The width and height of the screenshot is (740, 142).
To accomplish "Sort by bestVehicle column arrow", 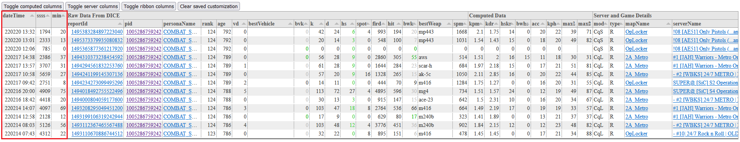I will coord(290,24).
